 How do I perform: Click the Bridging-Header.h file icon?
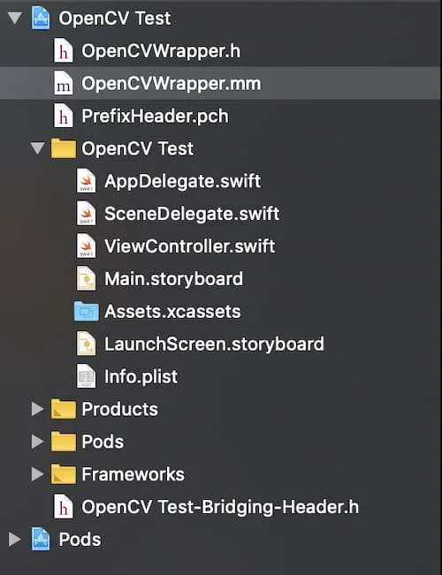63,507
